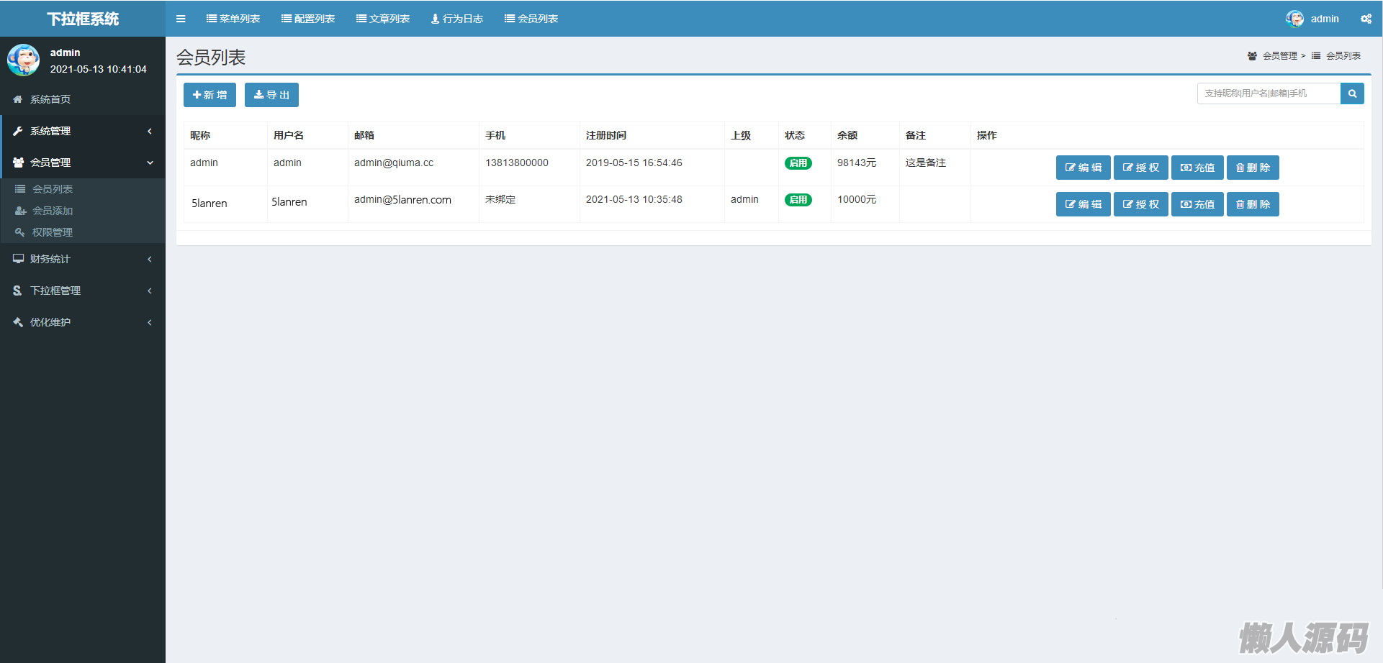Focus the member search input field
1383x663 pixels.
(1268, 93)
